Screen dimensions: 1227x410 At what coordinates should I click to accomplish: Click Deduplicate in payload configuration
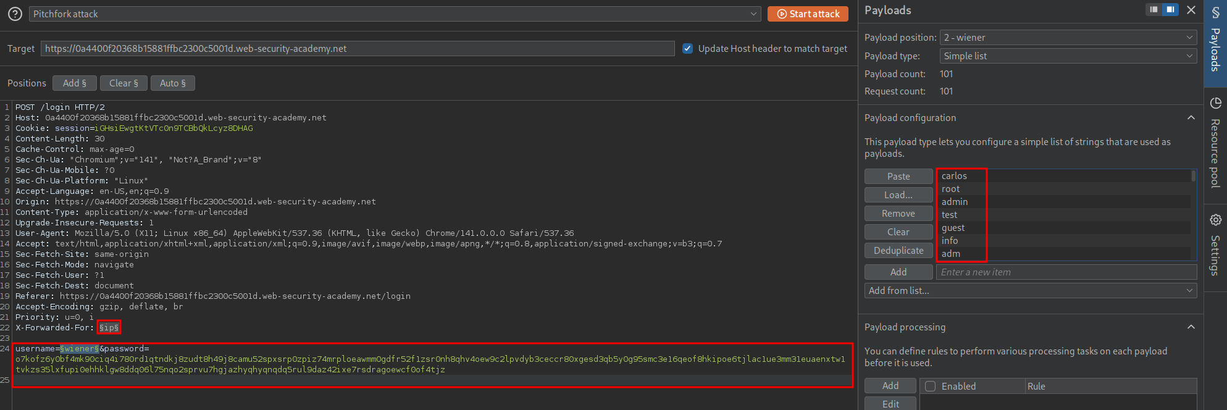point(898,251)
